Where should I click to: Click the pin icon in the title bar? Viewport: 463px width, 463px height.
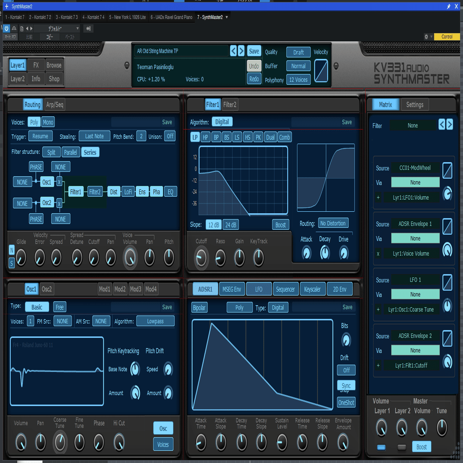point(448,6)
